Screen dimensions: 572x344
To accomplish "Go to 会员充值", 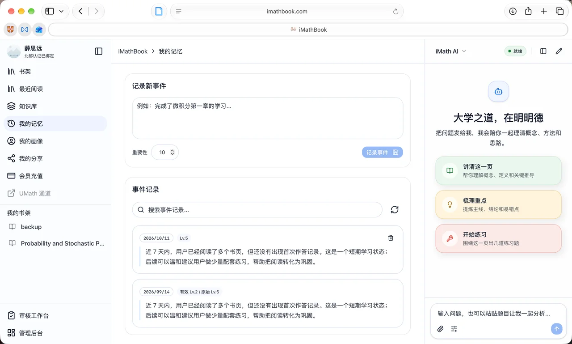I will (55, 176).
